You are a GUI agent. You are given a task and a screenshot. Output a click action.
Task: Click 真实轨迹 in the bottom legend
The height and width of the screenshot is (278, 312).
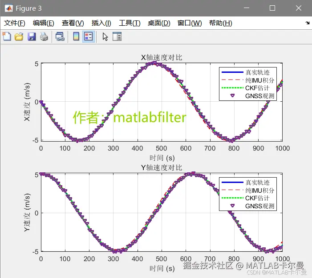tap(258, 183)
